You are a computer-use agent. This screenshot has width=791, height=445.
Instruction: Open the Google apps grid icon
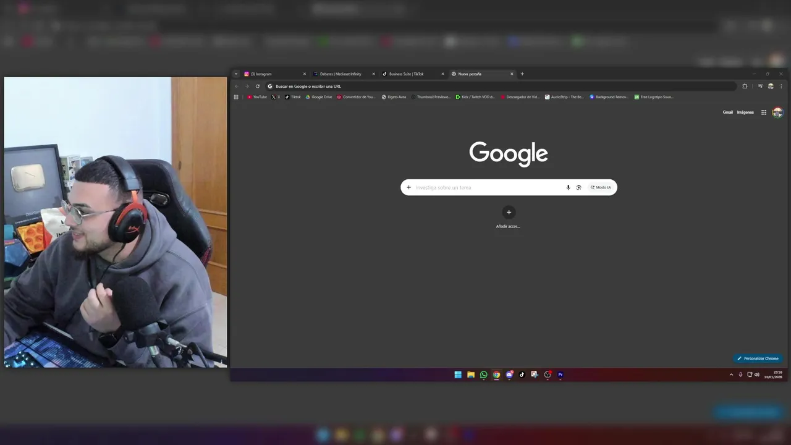pyautogui.click(x=764, y=112)
